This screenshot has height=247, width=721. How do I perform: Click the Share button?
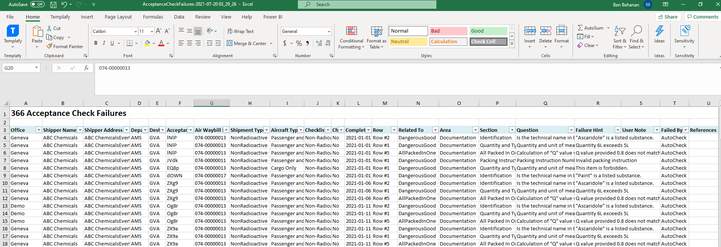(668, 17)
